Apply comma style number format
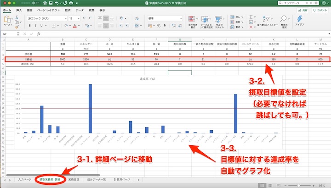The image size is (331, 188). click(165, 26)
